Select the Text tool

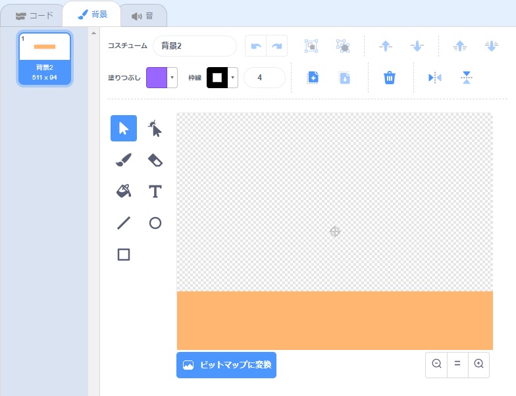tap(155, 191)
